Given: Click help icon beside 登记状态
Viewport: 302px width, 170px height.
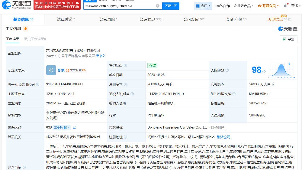Looking at the screenshot, I should 125,65.
